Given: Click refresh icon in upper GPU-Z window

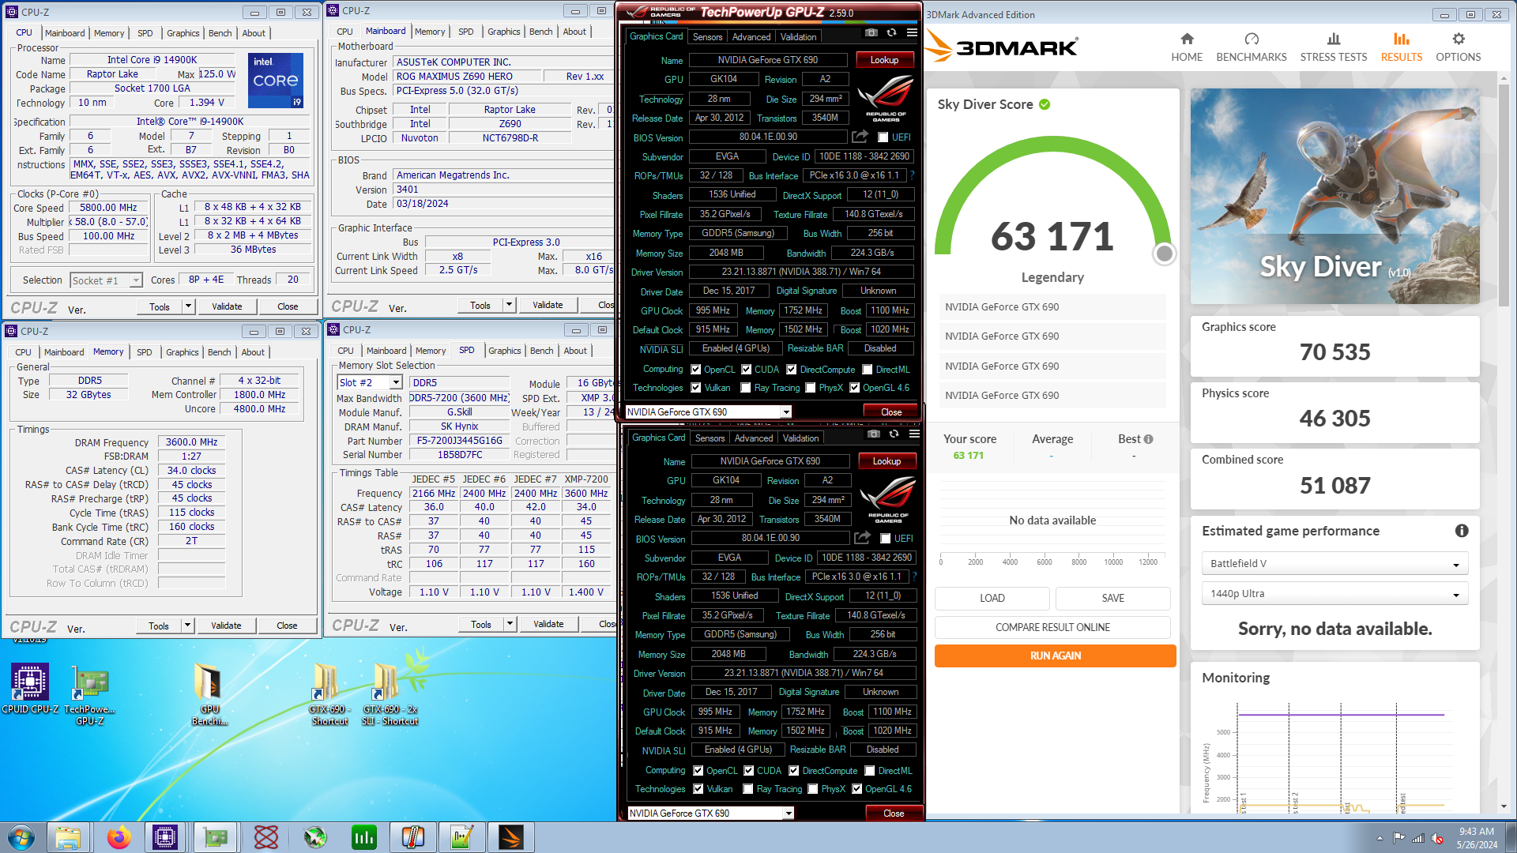Looking at the screenshot, I should (891, 32).
